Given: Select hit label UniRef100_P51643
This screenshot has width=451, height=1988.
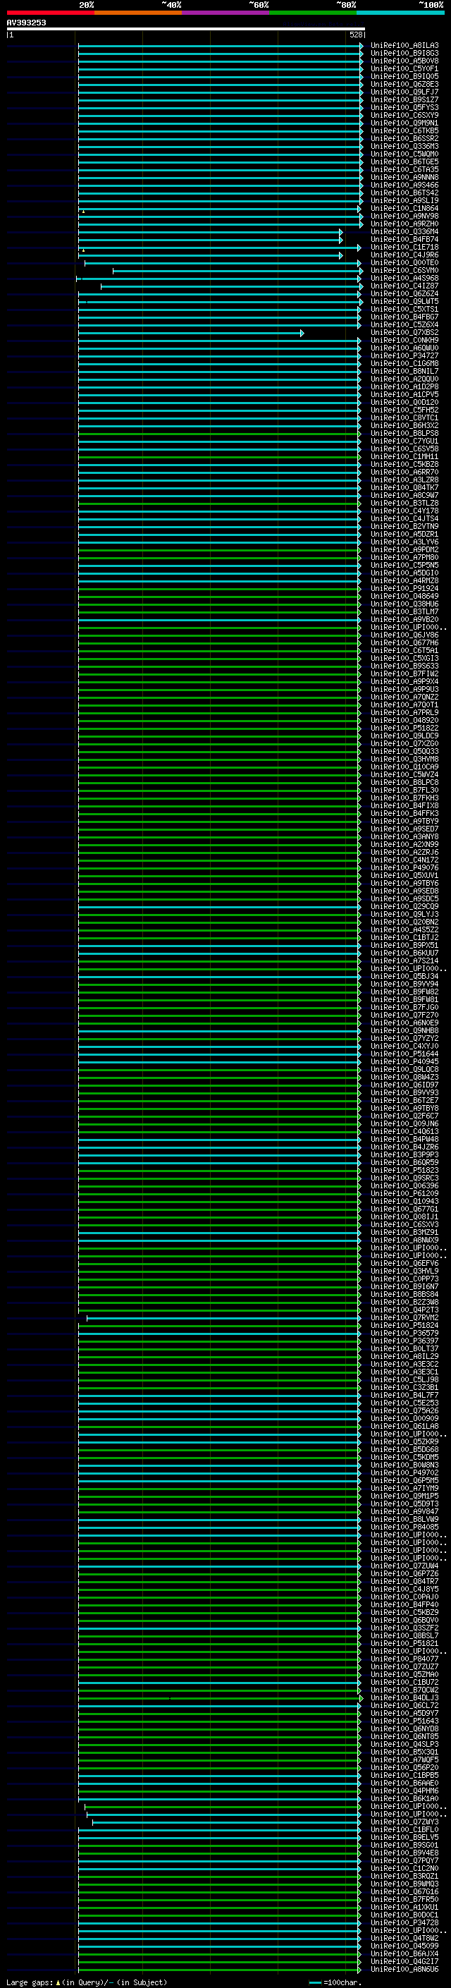Looking at the screenshot, I should click(x=404, y=1721).
